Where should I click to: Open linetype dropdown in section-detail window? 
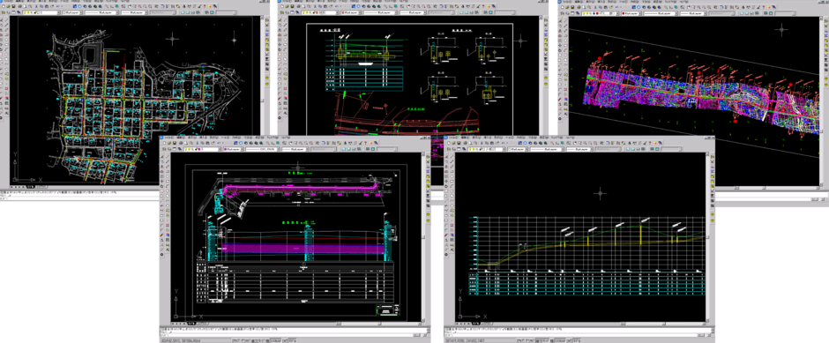(x=380, y=12)
